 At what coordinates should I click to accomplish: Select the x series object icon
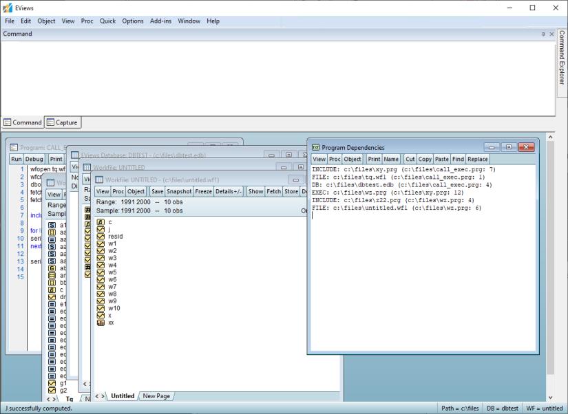pyautogui.click(x=101, y=316)
